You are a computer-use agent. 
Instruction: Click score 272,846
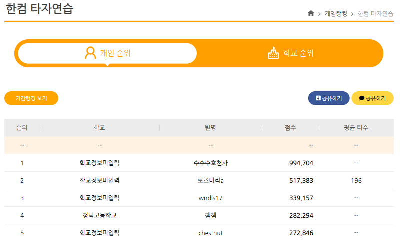click(301, 233)
